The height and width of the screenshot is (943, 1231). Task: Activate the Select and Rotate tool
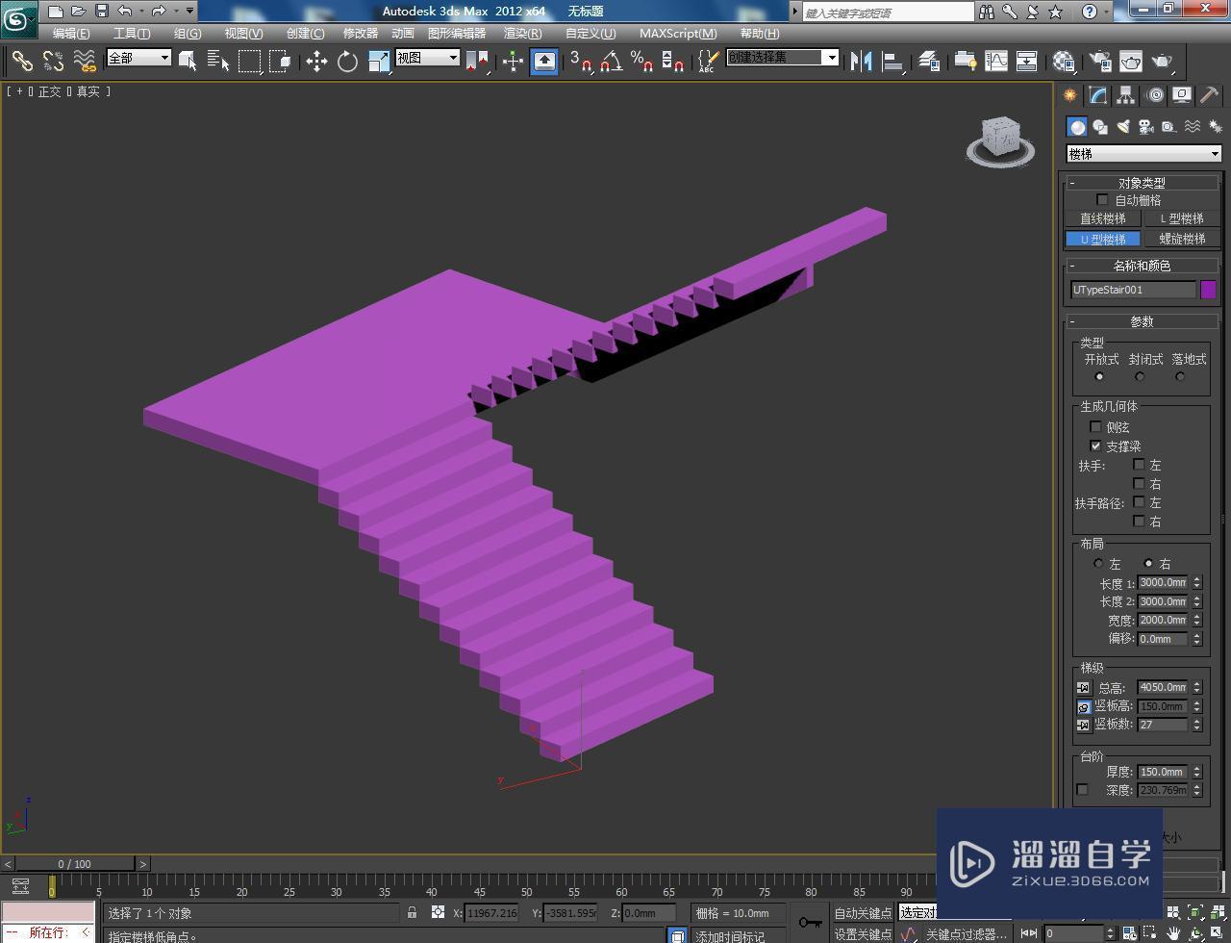[x=347, y=62]
